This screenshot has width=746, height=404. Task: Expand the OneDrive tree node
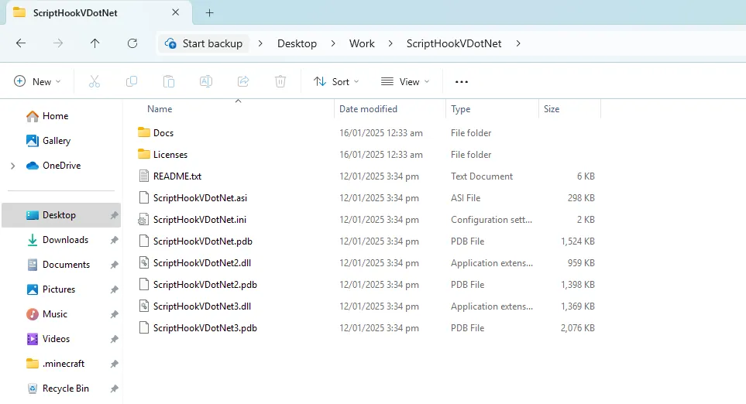(13, 166)
